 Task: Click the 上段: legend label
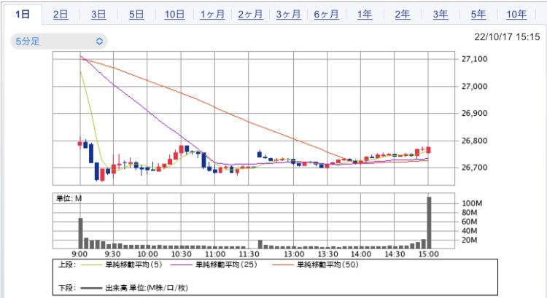click(67, 265)
